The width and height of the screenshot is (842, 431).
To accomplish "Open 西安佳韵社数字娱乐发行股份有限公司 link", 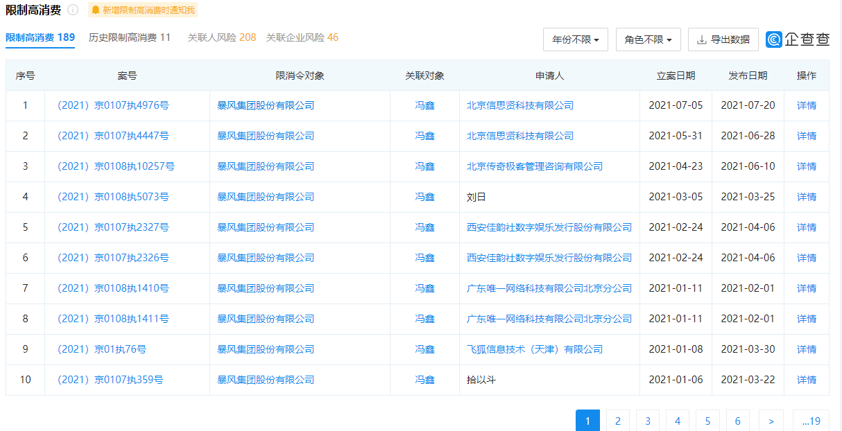I will pos(549,227).
